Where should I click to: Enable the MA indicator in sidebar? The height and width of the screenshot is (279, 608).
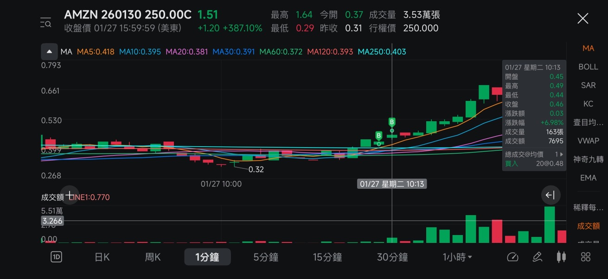click(x=588, y=48)
